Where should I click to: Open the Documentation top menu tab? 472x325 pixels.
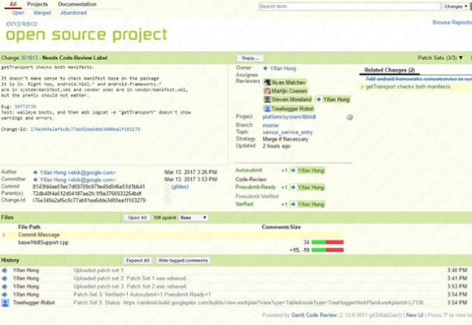pyautogui.click(x=77, y=4)
